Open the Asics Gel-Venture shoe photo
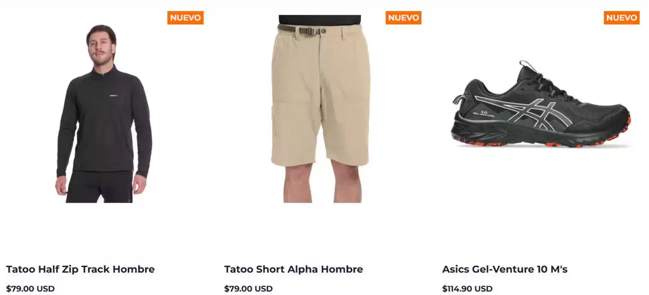 pyautogui.click(x=541, y=104)
